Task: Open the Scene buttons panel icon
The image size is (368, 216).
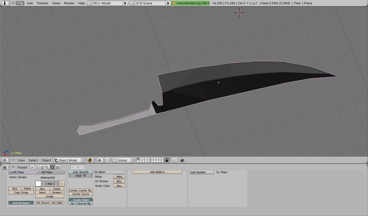Action: [x=57, y=167]
